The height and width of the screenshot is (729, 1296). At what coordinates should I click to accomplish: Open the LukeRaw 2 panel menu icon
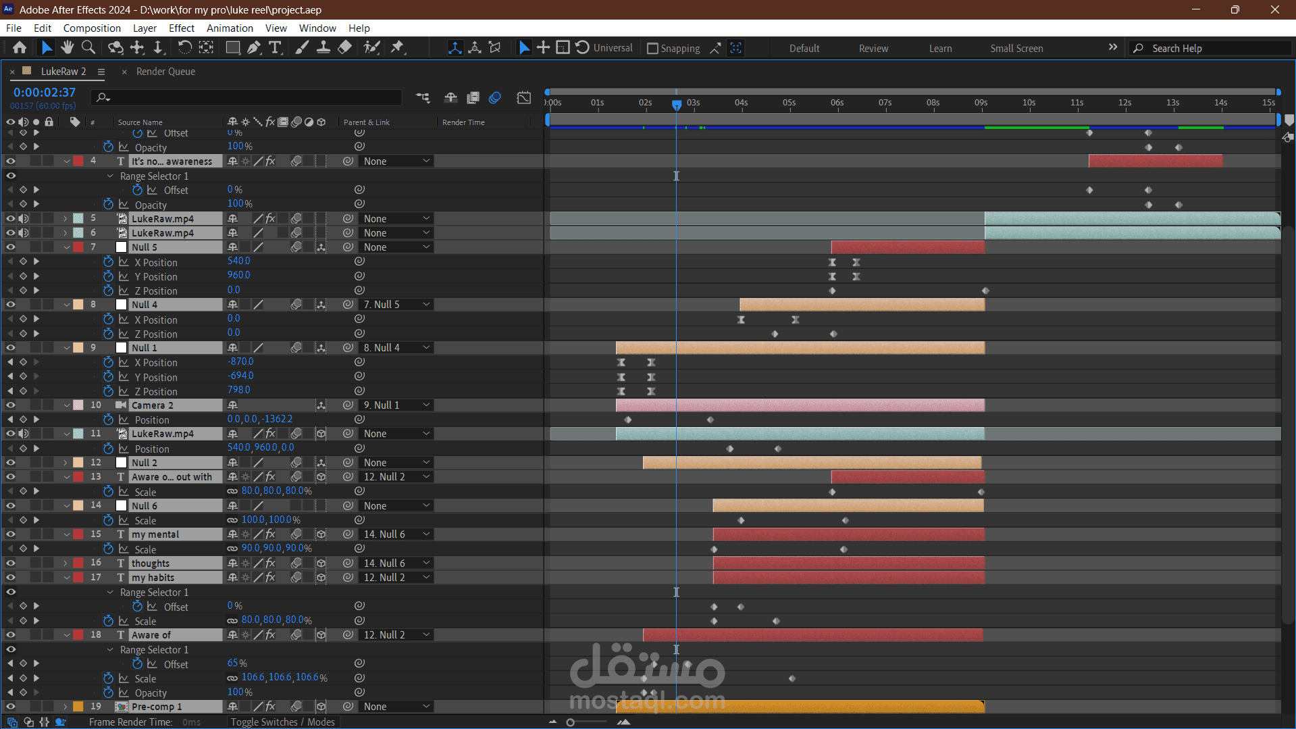101,72
